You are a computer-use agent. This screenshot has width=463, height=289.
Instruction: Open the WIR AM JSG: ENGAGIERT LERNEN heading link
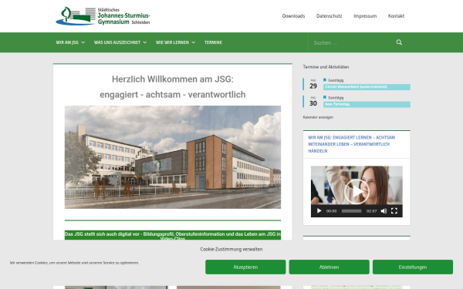pos(351,144)
